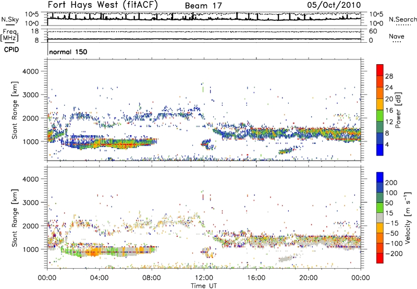Click the 'Time UT' axis label
The width and height of the screenshot is (417, 289).
click(x=204, y=286)
